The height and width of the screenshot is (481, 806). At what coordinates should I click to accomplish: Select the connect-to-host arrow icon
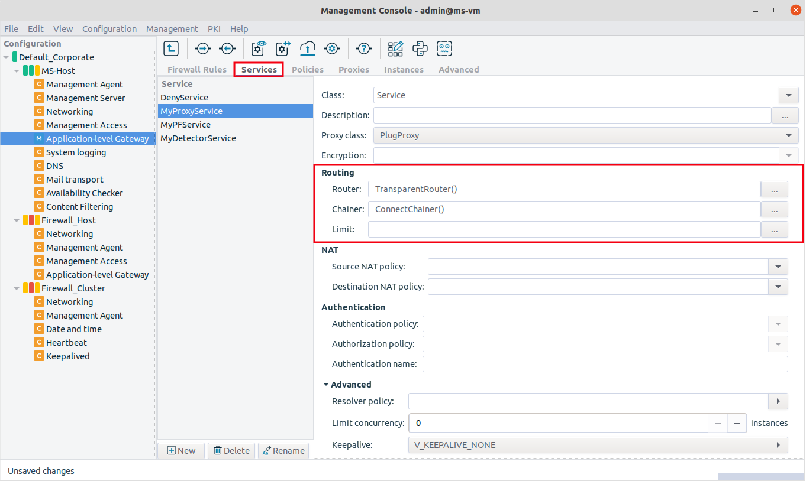(x=202, y=48)
